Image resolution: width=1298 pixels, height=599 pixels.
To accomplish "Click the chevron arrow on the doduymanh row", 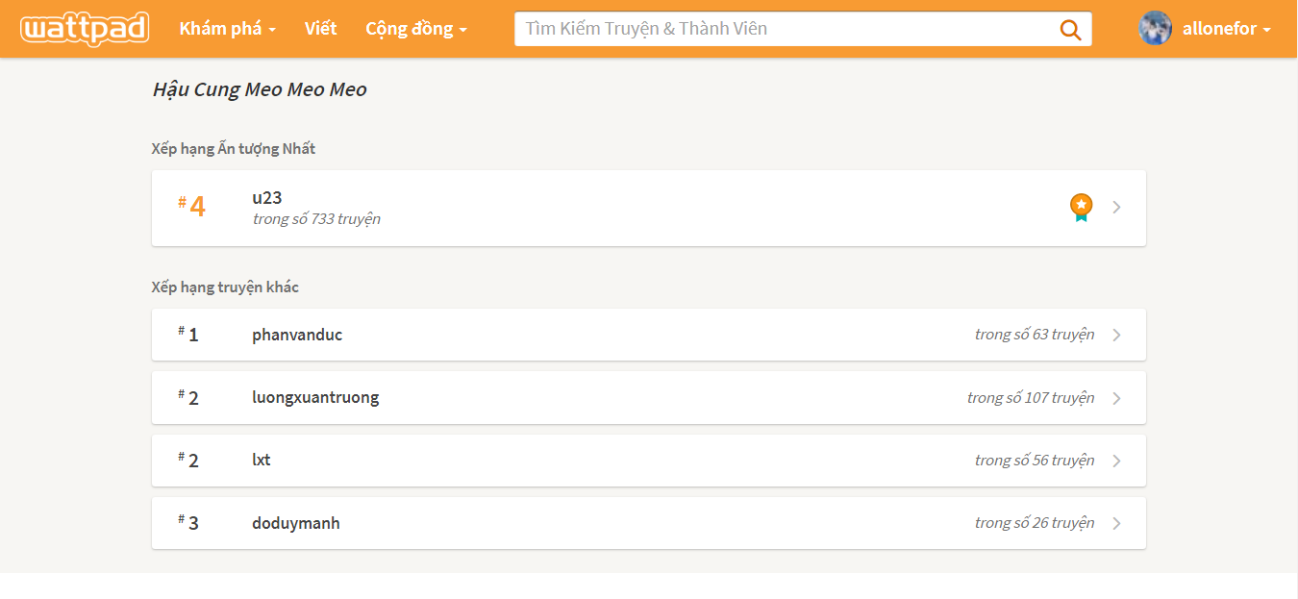I will [1116, 523].
